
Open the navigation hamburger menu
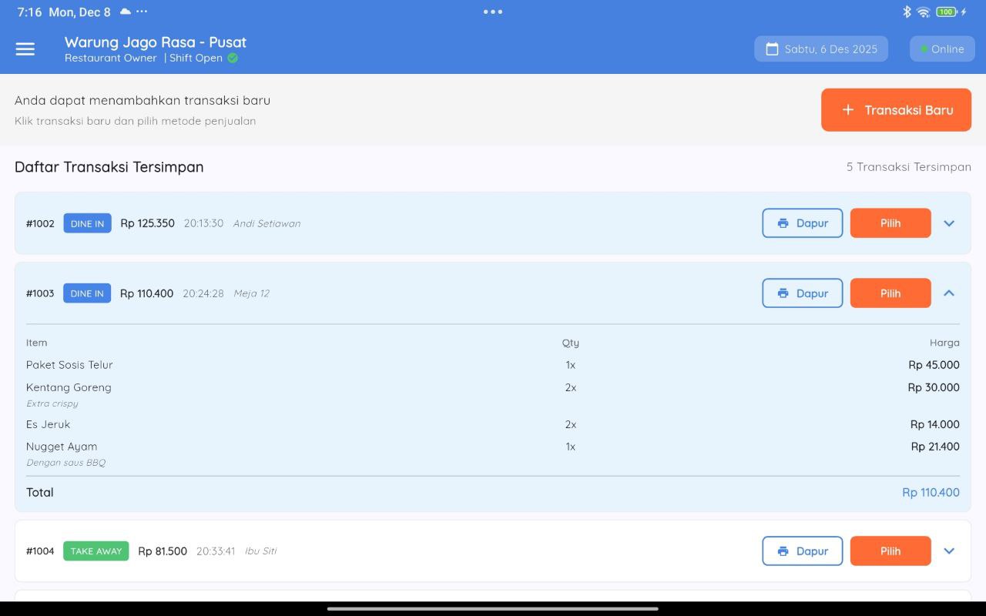25,49
